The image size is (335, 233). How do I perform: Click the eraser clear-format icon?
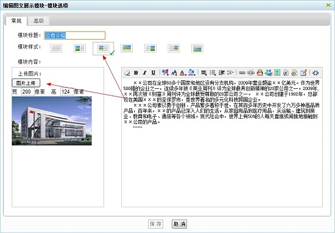click(x=127, y=73)
